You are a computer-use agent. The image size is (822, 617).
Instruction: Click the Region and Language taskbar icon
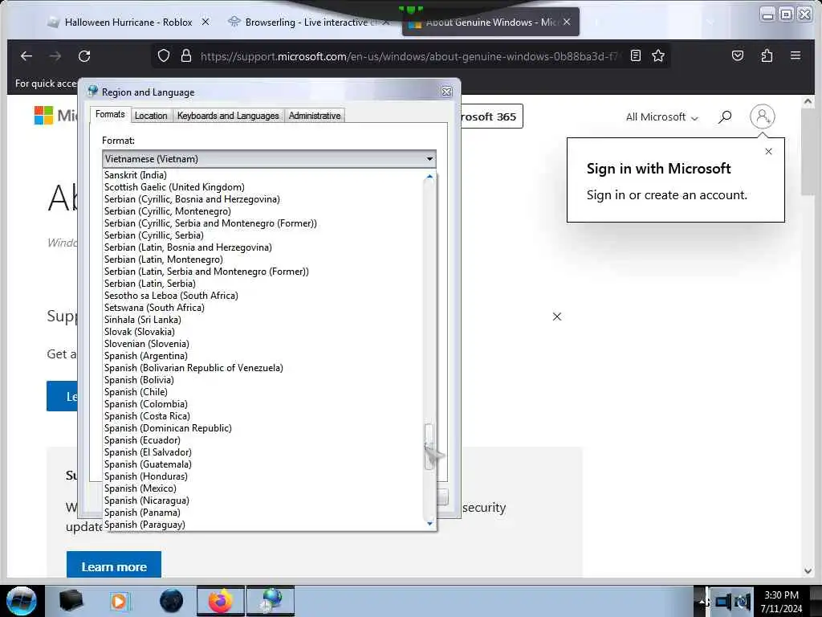(x=271, y=601)
